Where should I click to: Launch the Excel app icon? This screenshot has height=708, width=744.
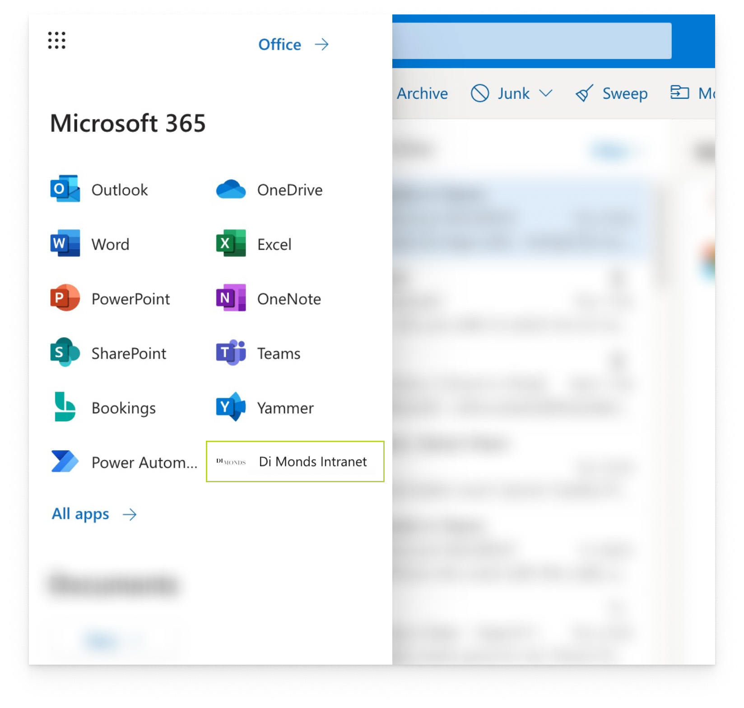pos(231,243)
